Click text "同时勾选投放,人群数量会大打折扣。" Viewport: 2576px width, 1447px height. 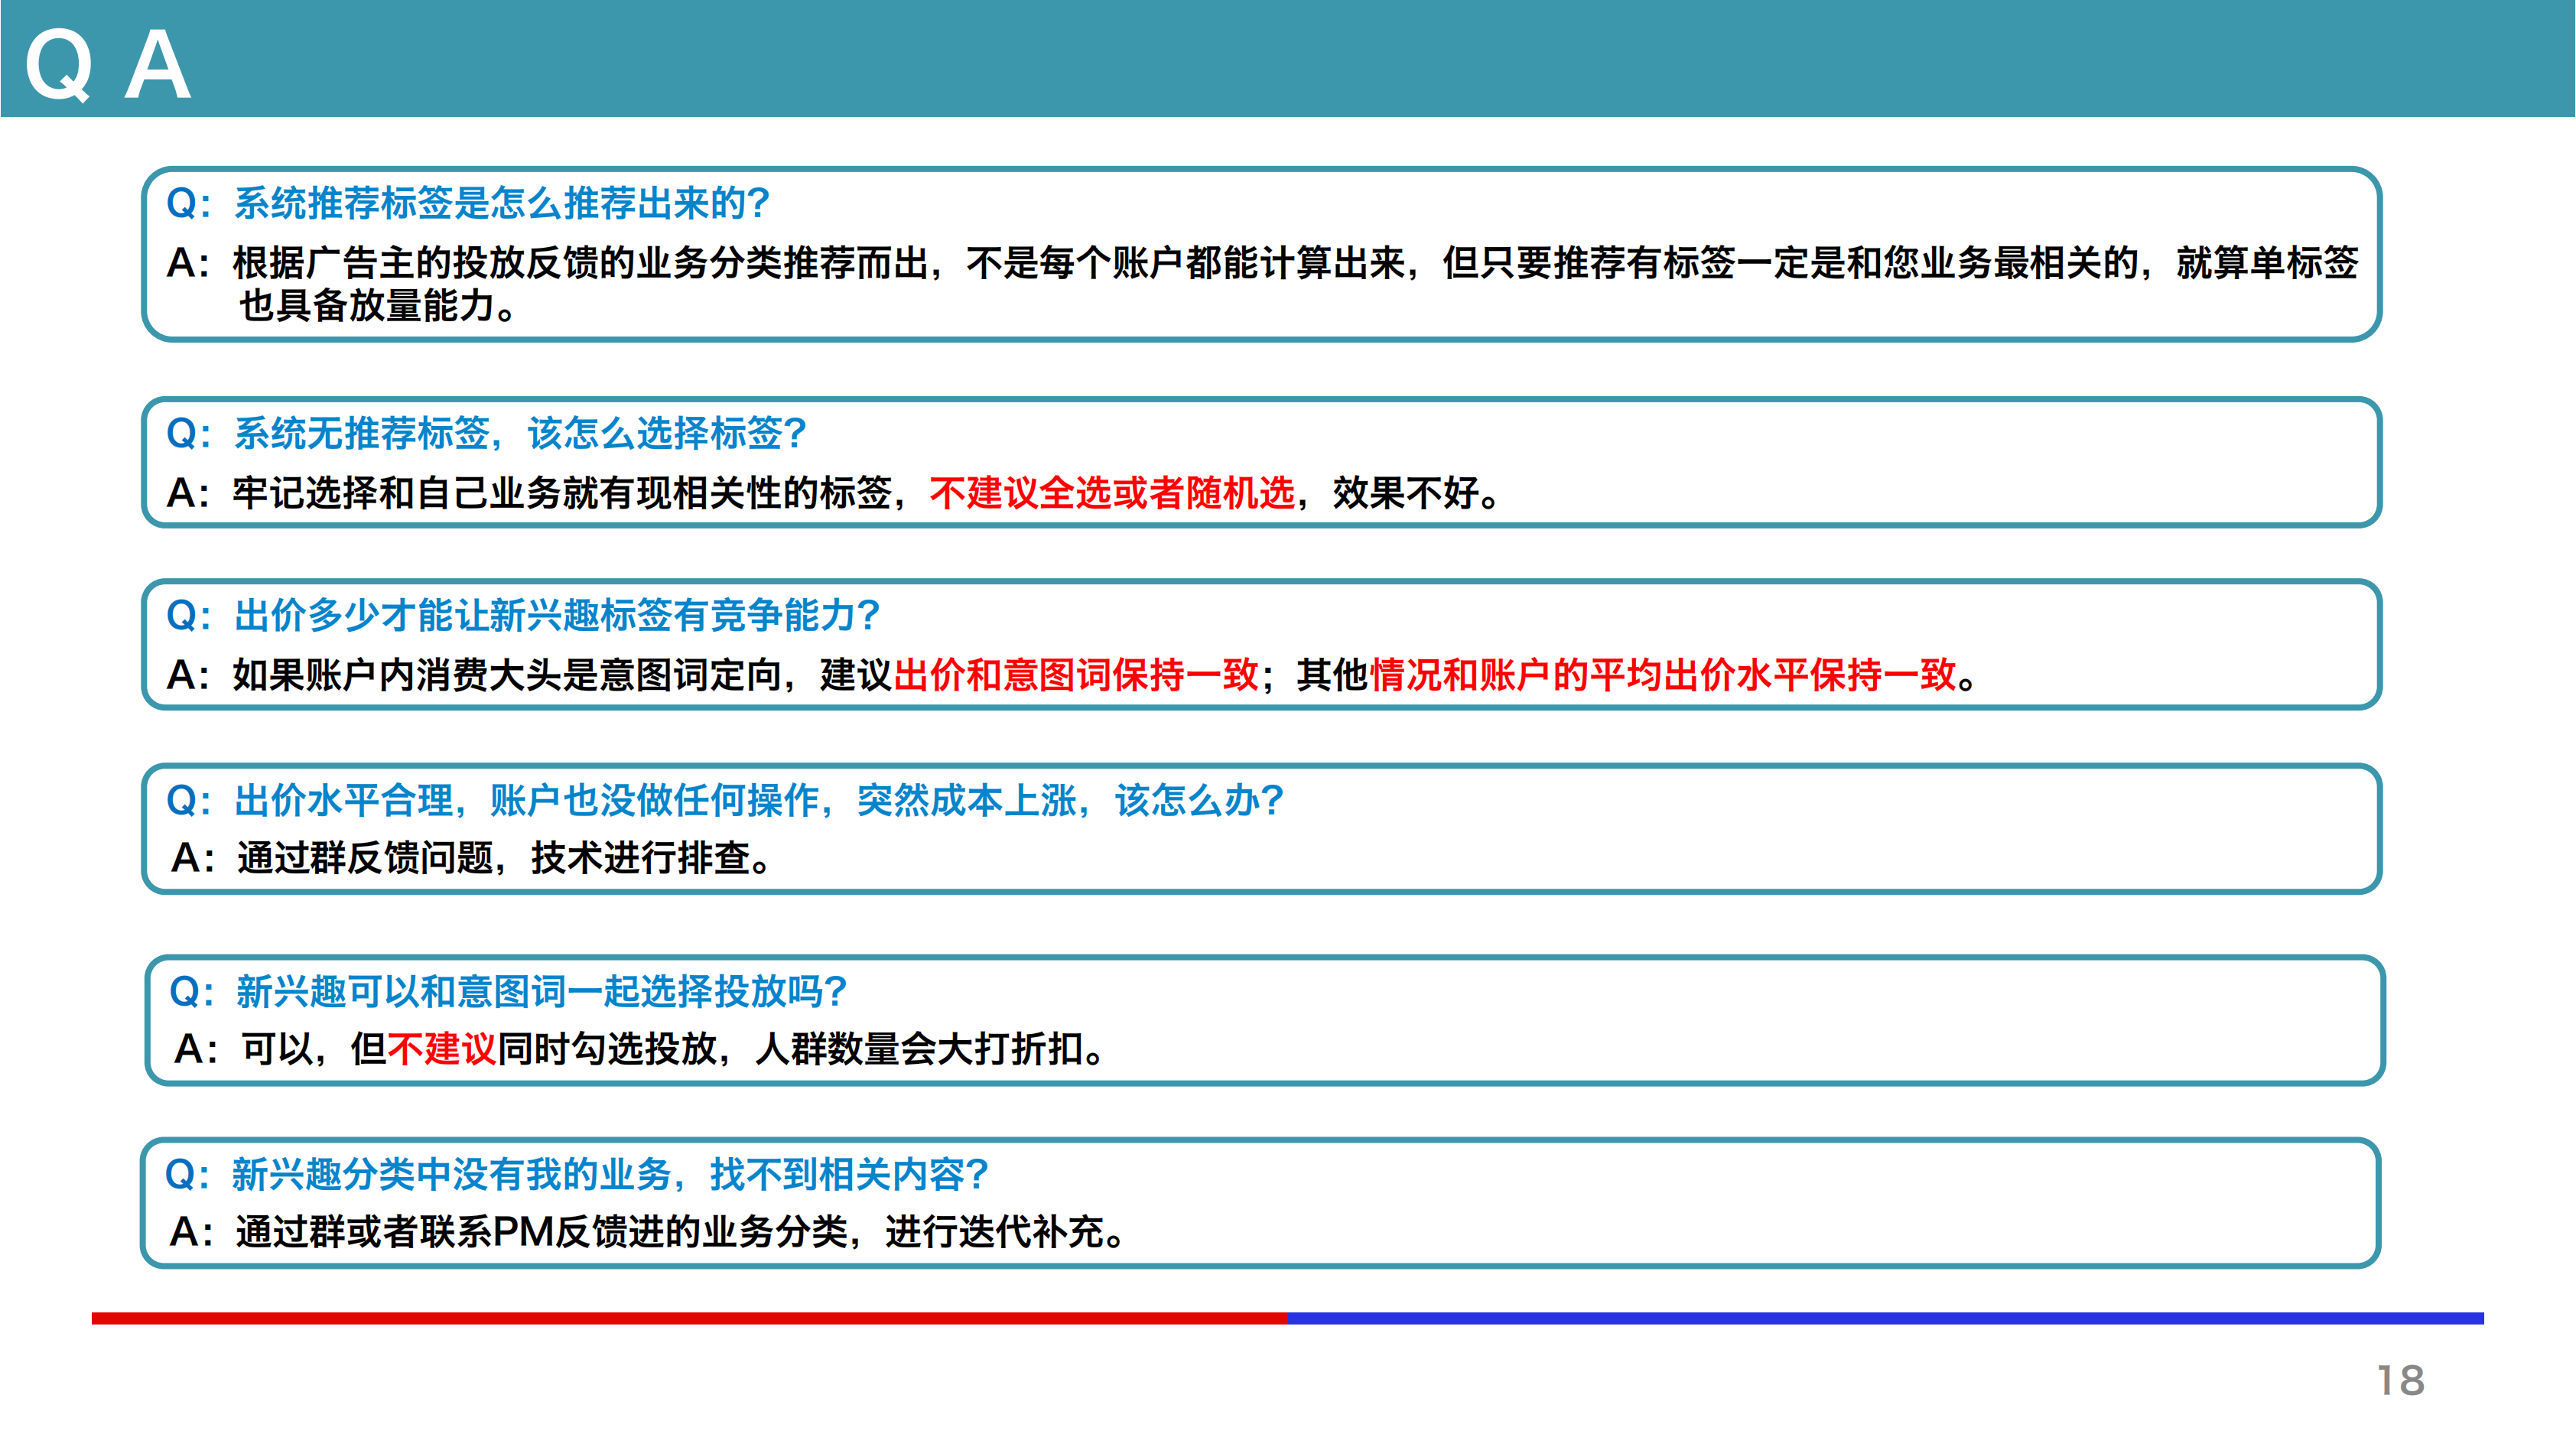(x=802, y=1049)
